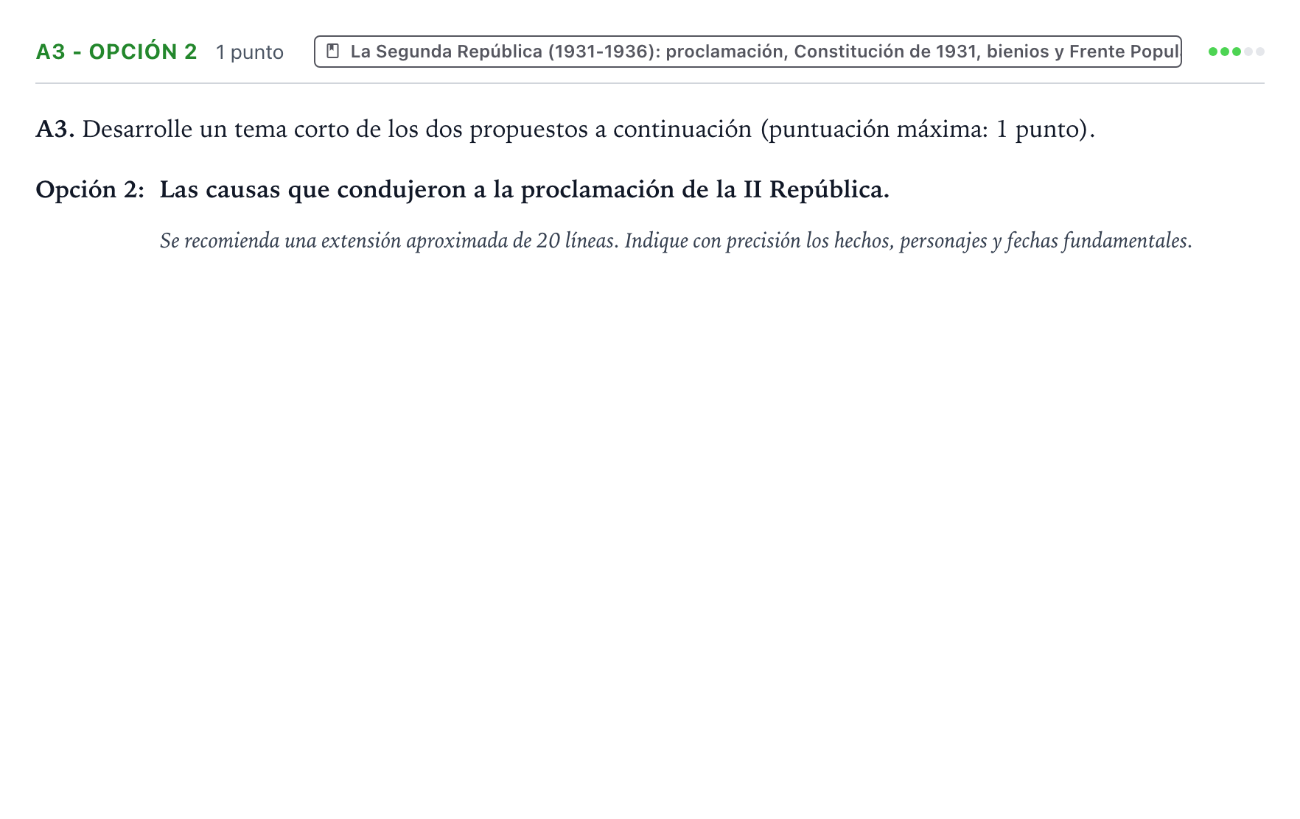Click the Opción 2: label
1300x819 pixels.
pos(90,190)
